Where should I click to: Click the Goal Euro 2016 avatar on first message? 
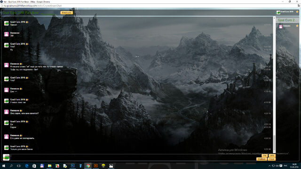[x=6, y=23]
